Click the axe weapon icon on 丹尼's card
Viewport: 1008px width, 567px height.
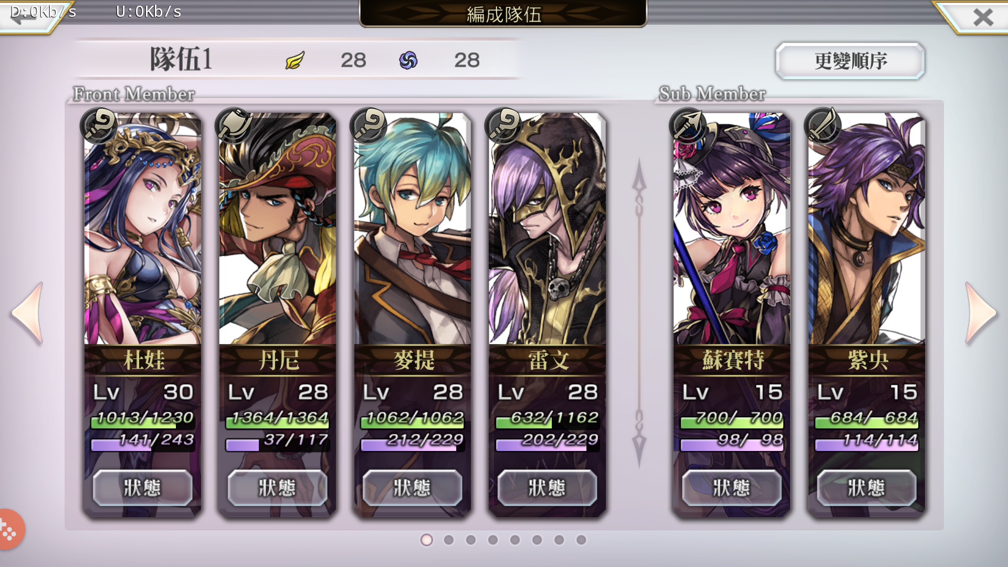[x=234, y=126]
